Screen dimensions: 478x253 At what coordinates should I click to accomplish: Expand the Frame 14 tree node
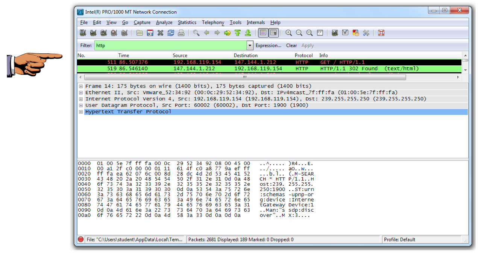pyautogui.click(x=81, y=86)
